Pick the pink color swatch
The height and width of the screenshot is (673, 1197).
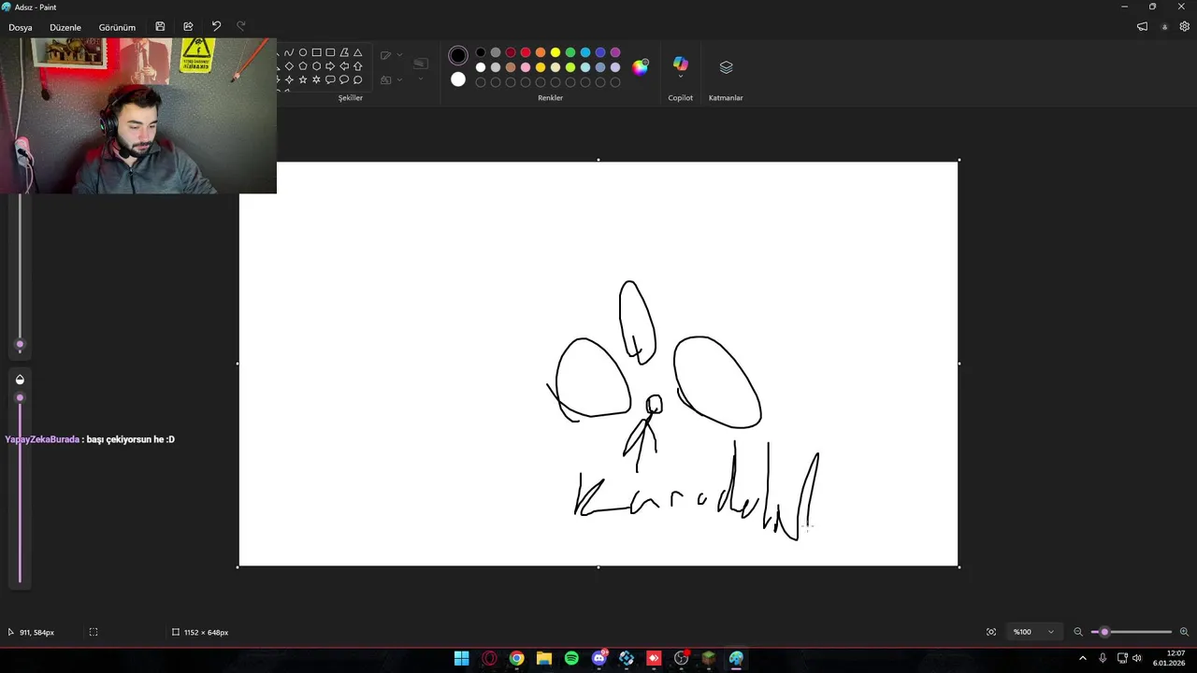click(526, 67)
